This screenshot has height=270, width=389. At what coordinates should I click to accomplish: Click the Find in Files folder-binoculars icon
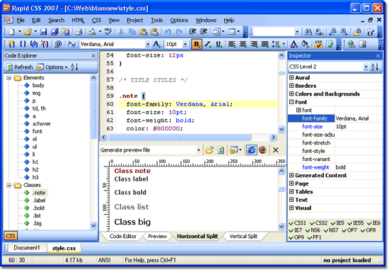(357, 32)
